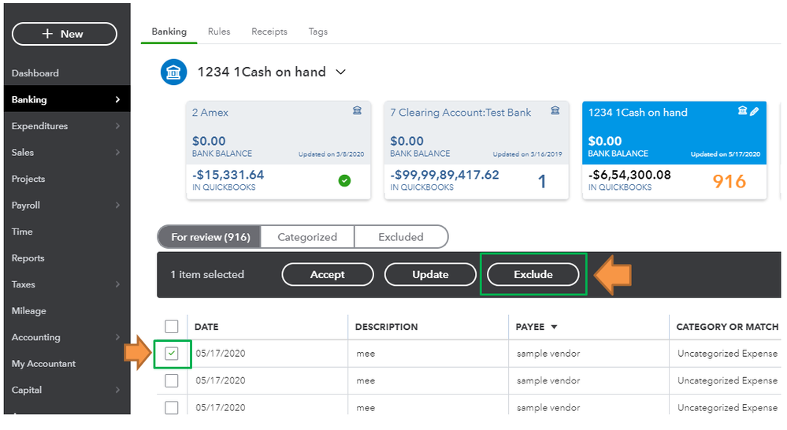The width and height of the screenshot is (787, 430).
Task: Show the Categorized transactions tab
Action: pos(307,237)
